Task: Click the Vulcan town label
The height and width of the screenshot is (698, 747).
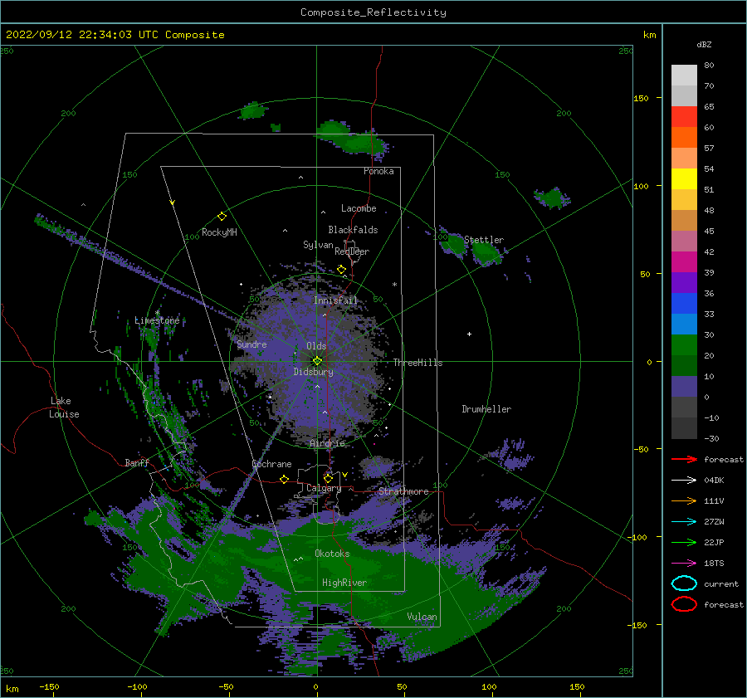Action: tap(422, 617)
